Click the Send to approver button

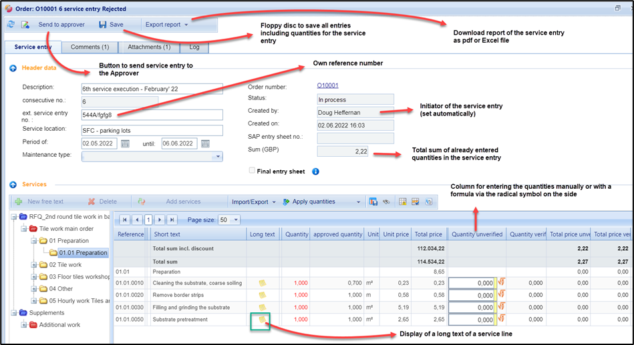point(53,25)
